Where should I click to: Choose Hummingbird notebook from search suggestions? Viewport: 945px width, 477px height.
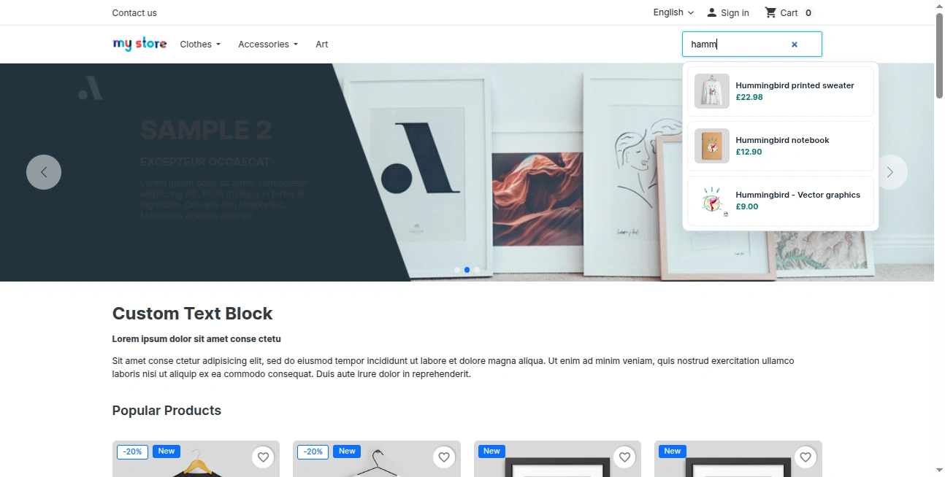[x=781, y=146]
